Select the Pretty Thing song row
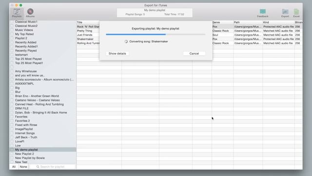The width and height of the screenshot is (312, 176). pyautogui.click(x=84, y=31)
